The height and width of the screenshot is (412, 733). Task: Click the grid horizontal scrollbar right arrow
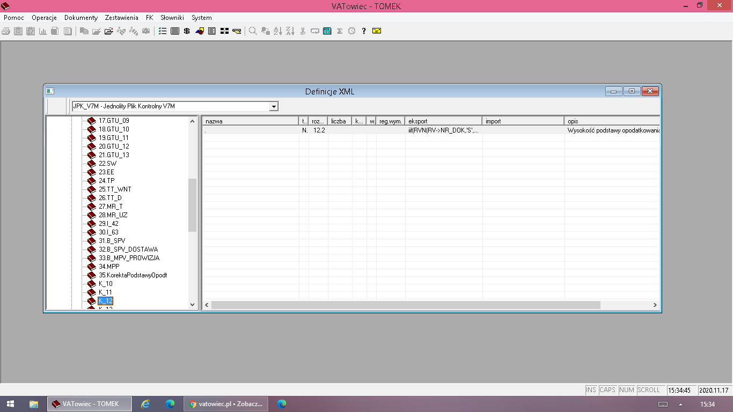click(x=655, y=305)
